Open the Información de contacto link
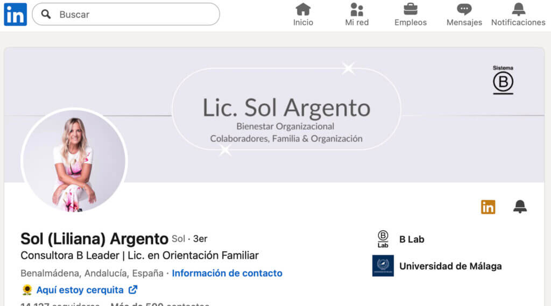Image resolution: width=551 pixels, height=306 pixels. coord(227,273)
